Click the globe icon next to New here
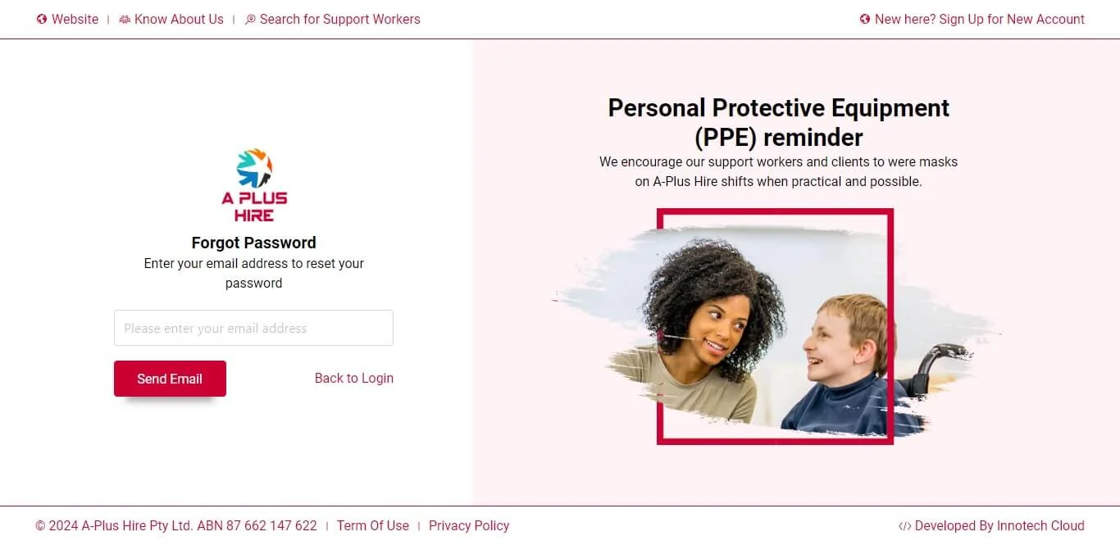This screenshot has width=1120, height=545. [864, 20]
